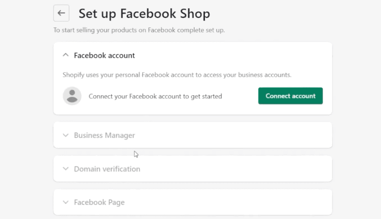381x219 pixels.
Task: Click the Facebook account section heading
Action: point(104,56)
